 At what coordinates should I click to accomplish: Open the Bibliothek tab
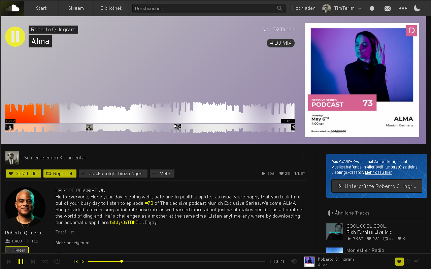(x=111, y=8)
